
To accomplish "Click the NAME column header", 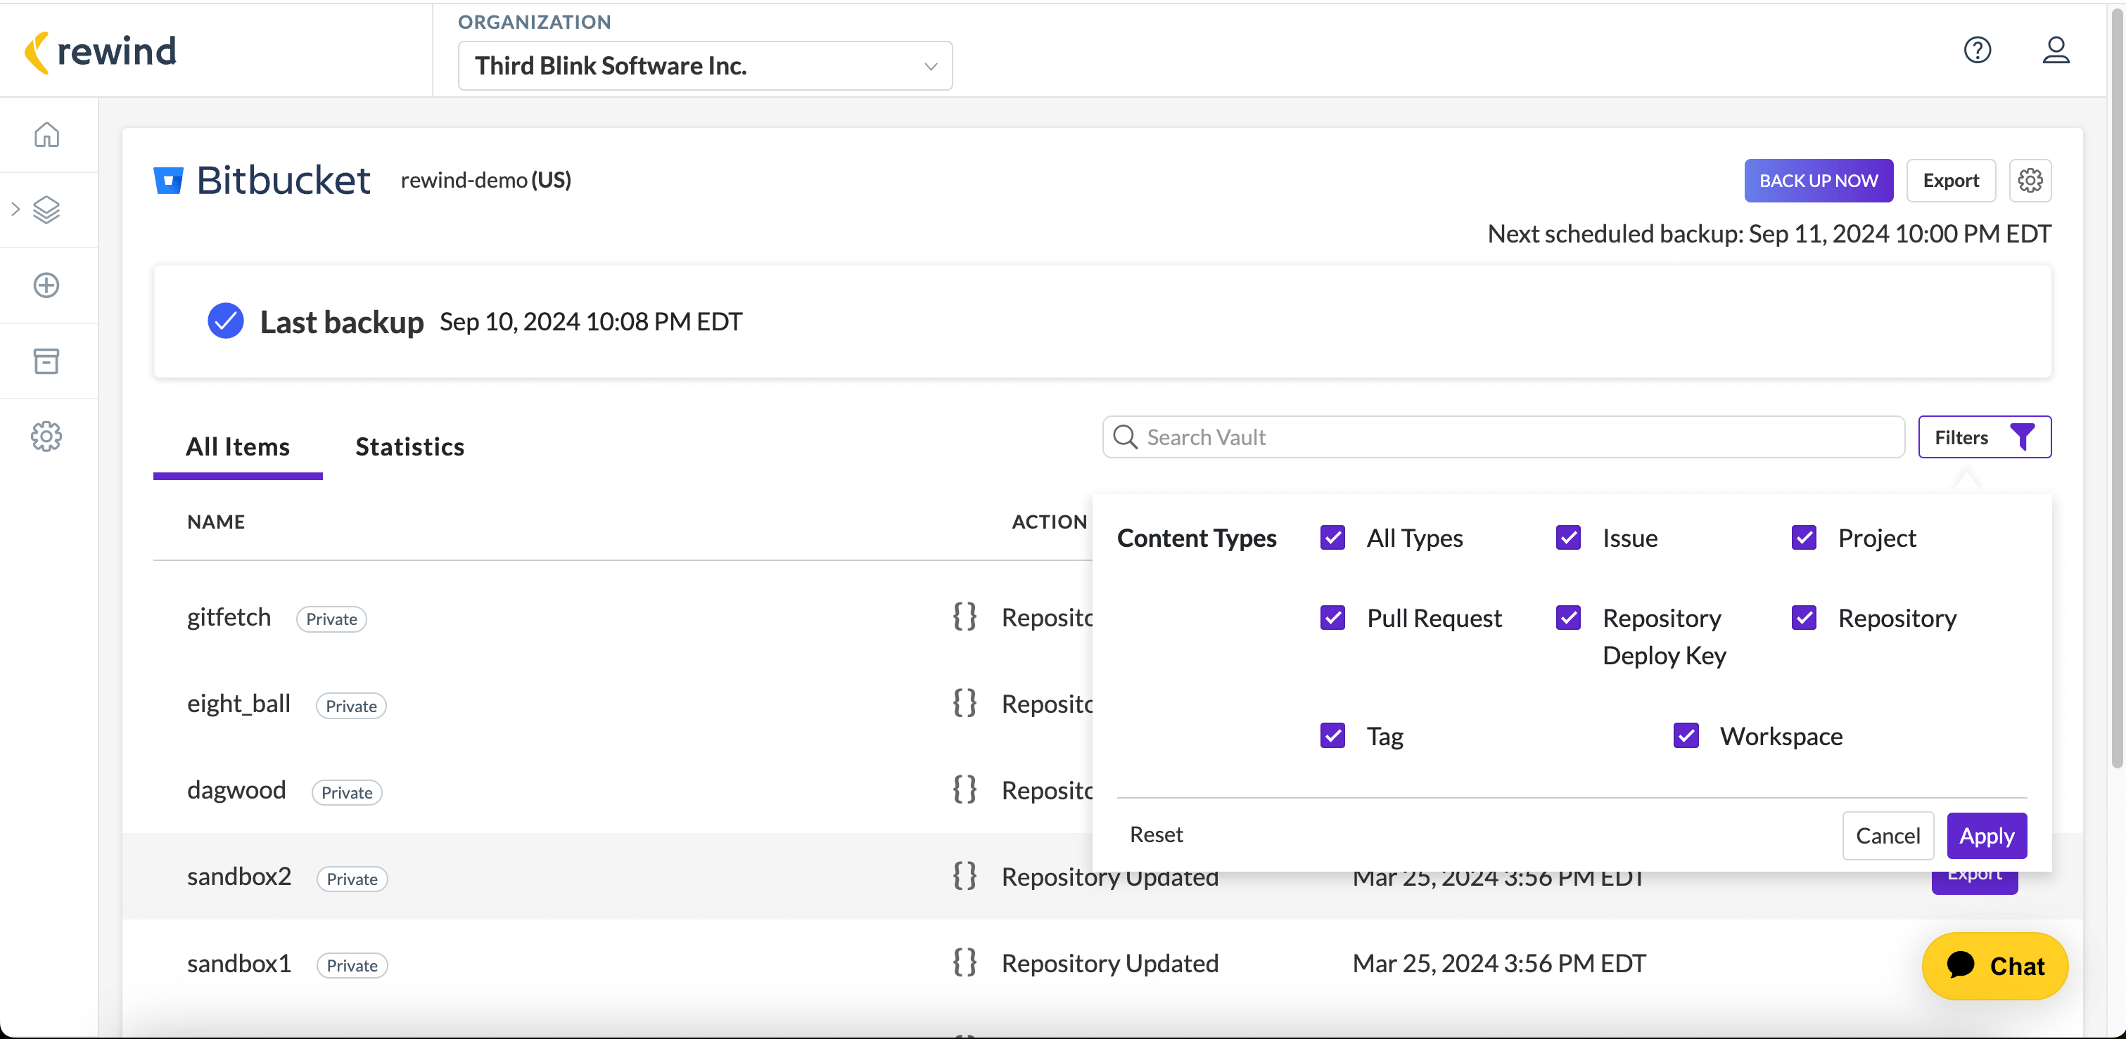I will (216, 522).
